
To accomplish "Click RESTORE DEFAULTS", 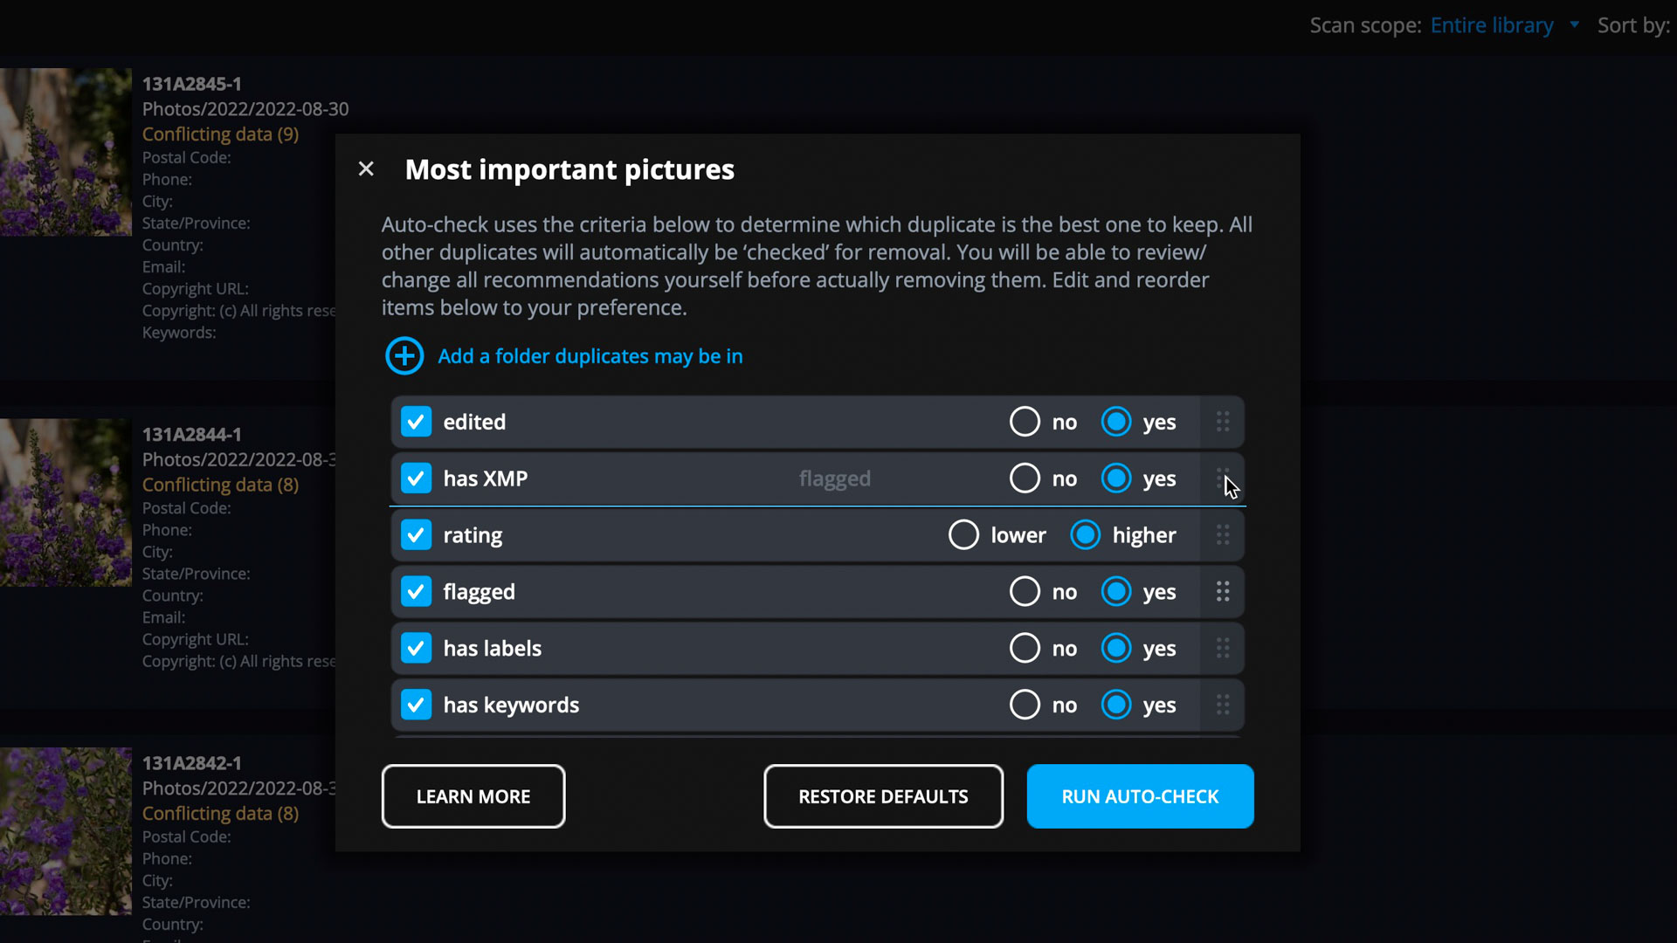I will (883, 796).
